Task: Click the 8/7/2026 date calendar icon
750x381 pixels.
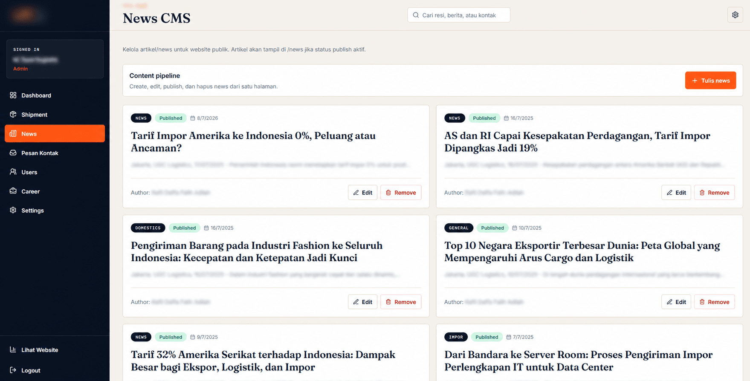Action: click(x=193, y=118)
